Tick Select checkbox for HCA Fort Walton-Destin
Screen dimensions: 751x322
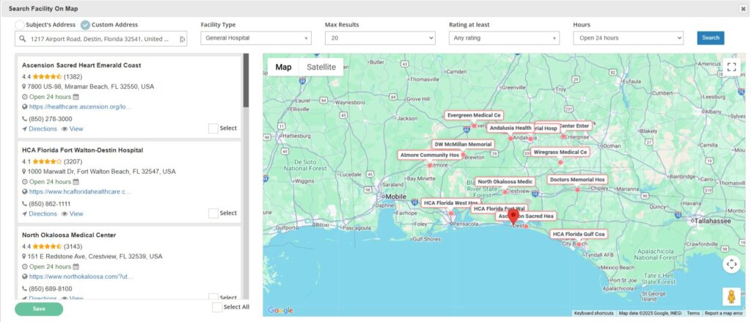[213, 213]
